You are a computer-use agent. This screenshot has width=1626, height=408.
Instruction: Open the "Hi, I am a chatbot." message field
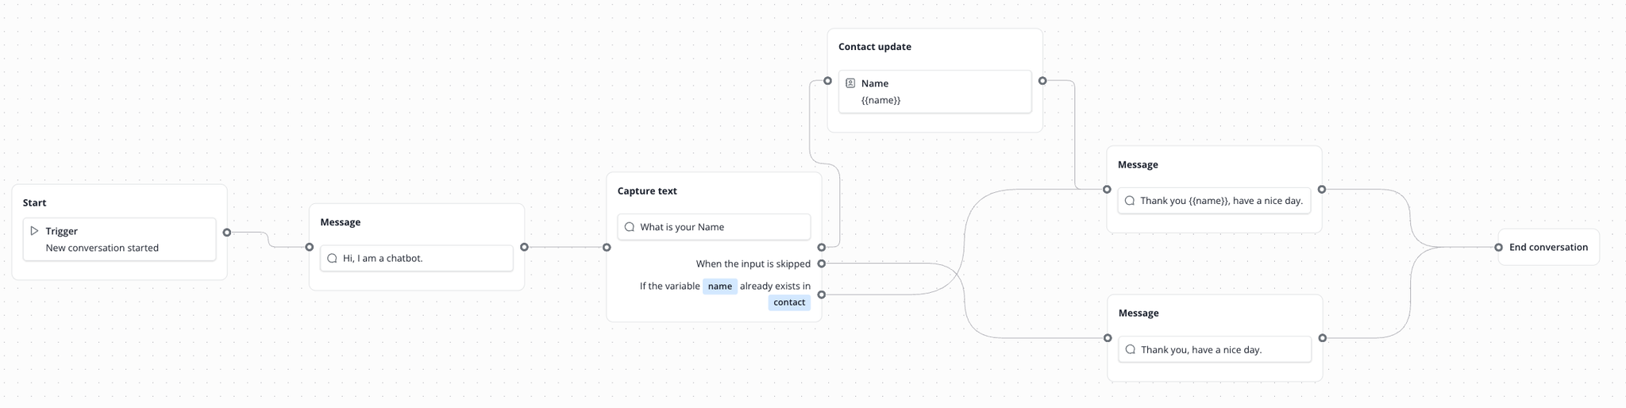click(417, 258)
